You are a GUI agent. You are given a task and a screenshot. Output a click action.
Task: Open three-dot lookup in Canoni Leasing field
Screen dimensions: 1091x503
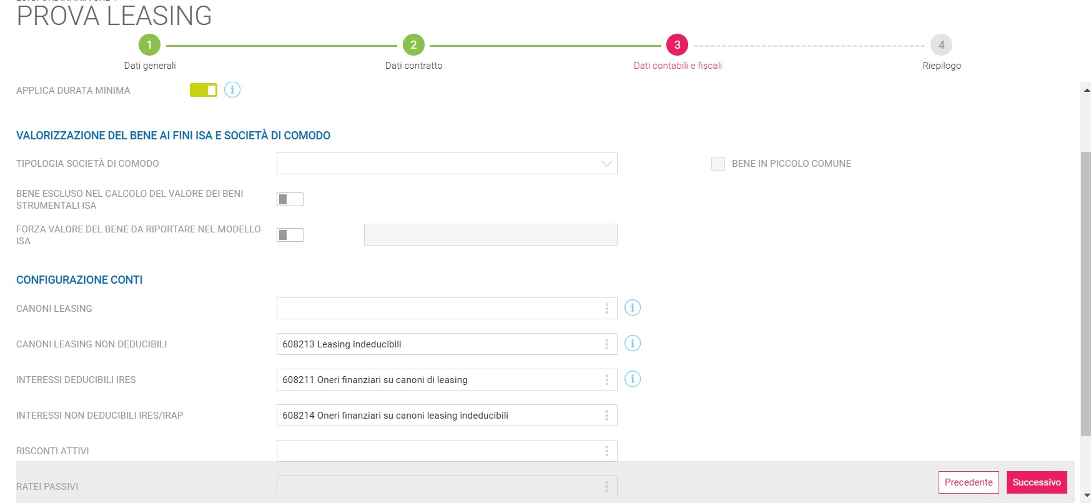tap(606, 309)
